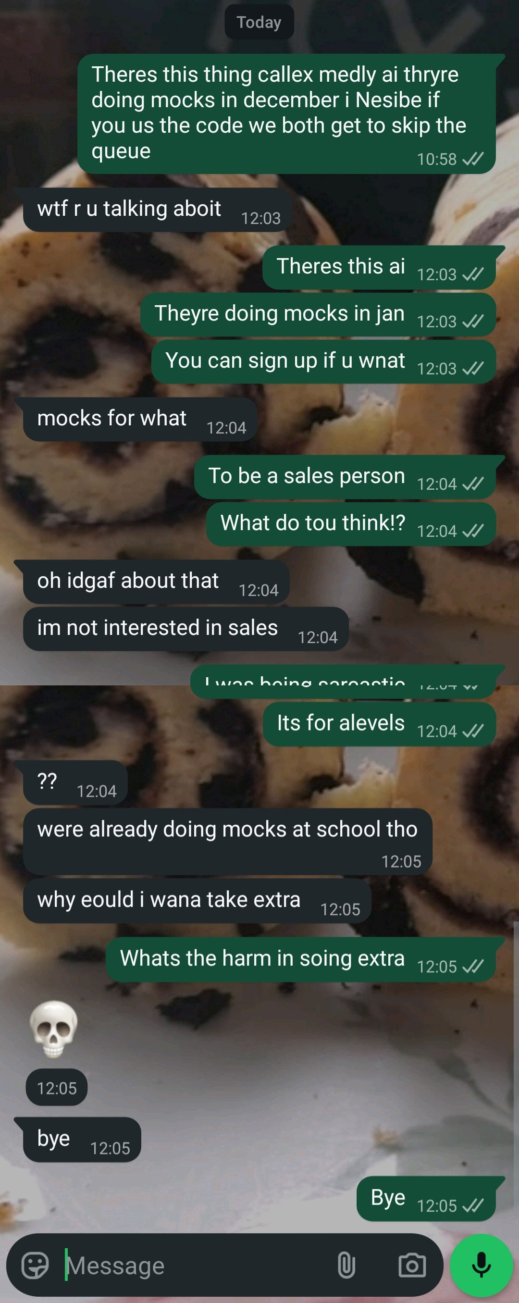
Task: Select the 'mocks for what' message
Action: [140, 419]
